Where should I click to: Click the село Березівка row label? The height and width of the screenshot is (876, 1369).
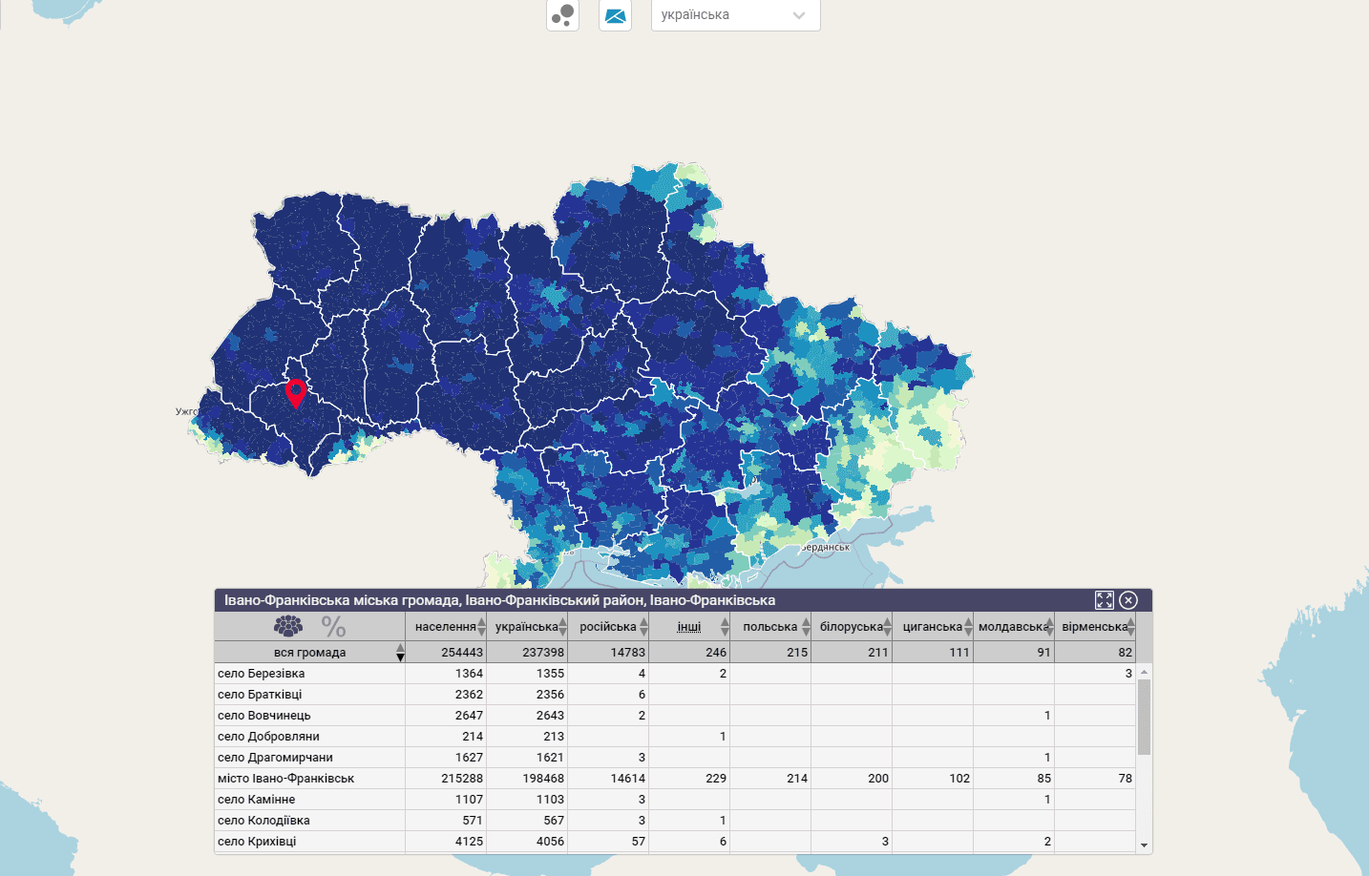(x=262, y=674)
